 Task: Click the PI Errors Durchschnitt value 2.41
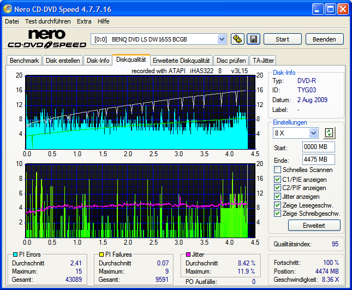(x=76, y=263)
